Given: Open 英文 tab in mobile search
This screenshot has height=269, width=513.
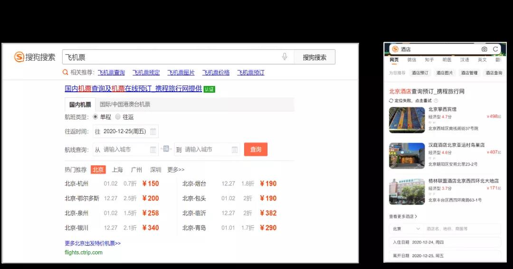Looking at the screenshot, I should click(482, 60).
